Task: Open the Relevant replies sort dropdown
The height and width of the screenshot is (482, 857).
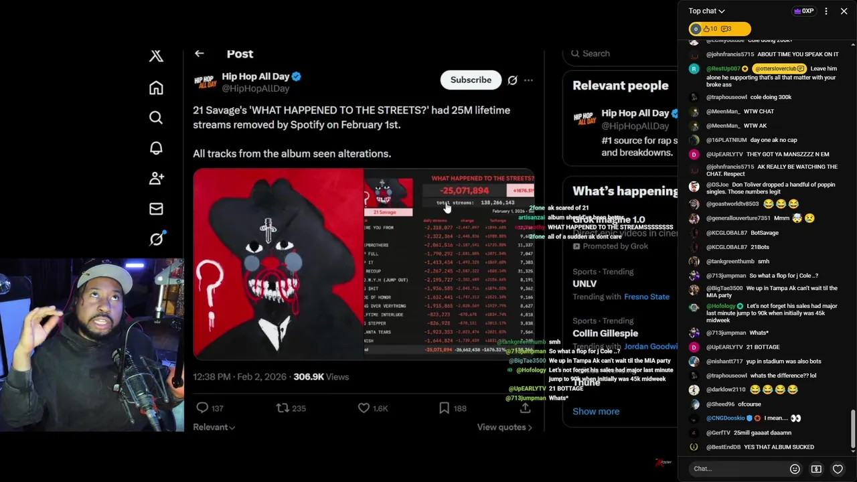Action: (214, 427)
